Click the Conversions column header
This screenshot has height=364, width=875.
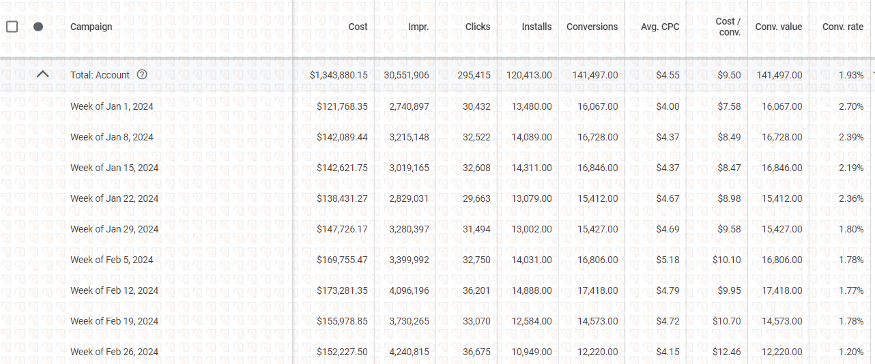pyautogui.click(x=592, y=27)
